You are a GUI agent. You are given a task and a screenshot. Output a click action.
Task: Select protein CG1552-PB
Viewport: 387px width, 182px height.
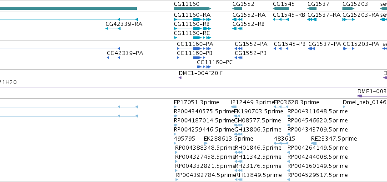click(x=251, y=53)
